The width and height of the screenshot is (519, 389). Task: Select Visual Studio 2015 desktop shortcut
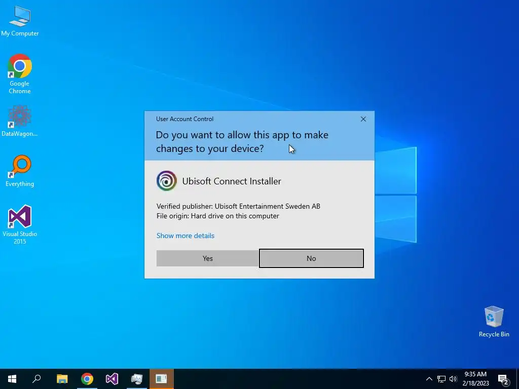pyautogui.click(x=20, y=225)
